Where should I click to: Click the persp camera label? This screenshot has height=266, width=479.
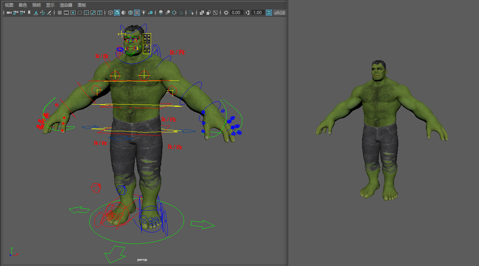[x=142, y=260]
